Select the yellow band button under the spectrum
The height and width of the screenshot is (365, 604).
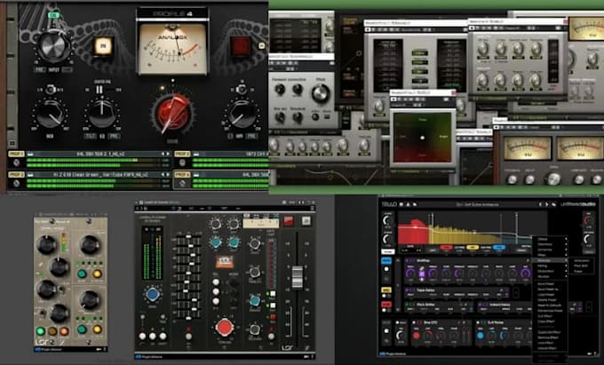pyautogui.click(x=473, y=248)
